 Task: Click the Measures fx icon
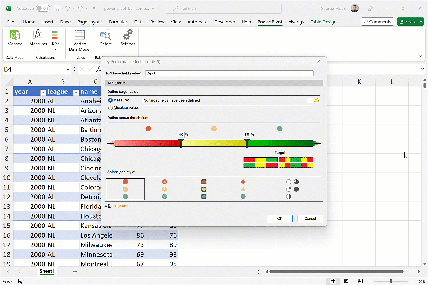coord(38,35)
